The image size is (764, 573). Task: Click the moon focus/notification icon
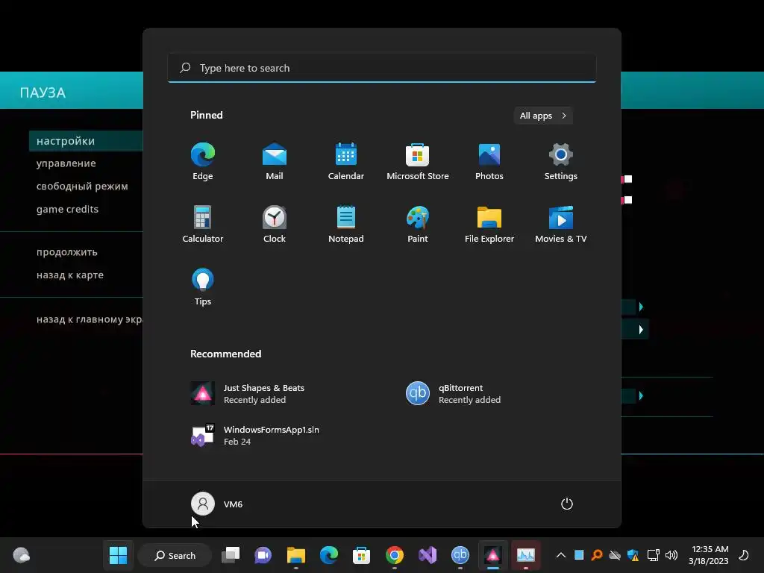[x=744, y=555]
